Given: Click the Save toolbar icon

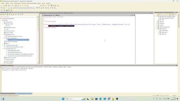Looking at the screenshot, I should tap(6, 6).
